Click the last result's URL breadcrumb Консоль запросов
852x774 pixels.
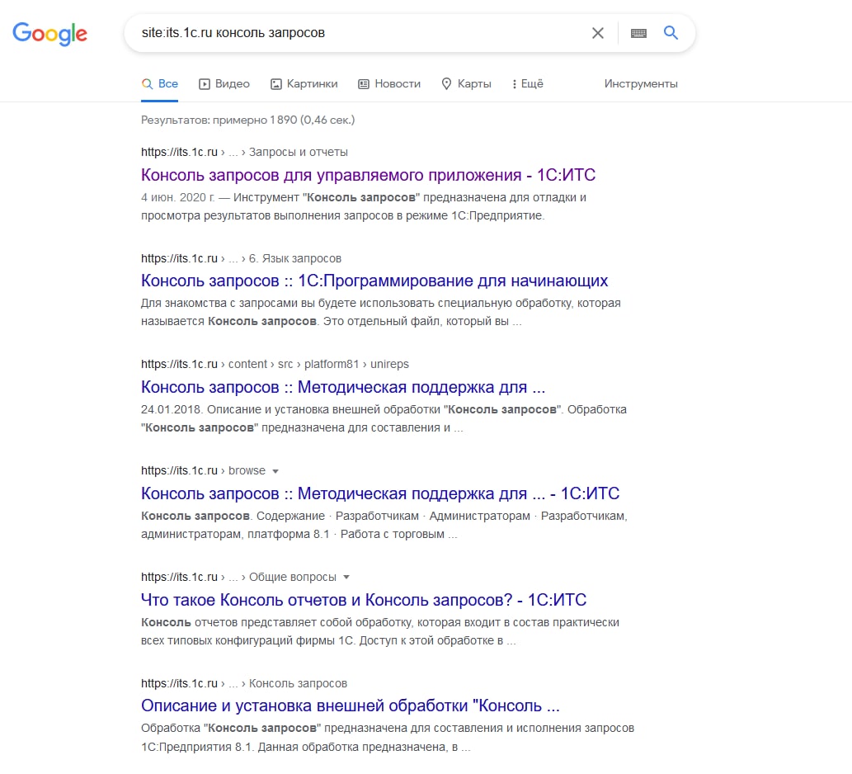coord(298,684)
